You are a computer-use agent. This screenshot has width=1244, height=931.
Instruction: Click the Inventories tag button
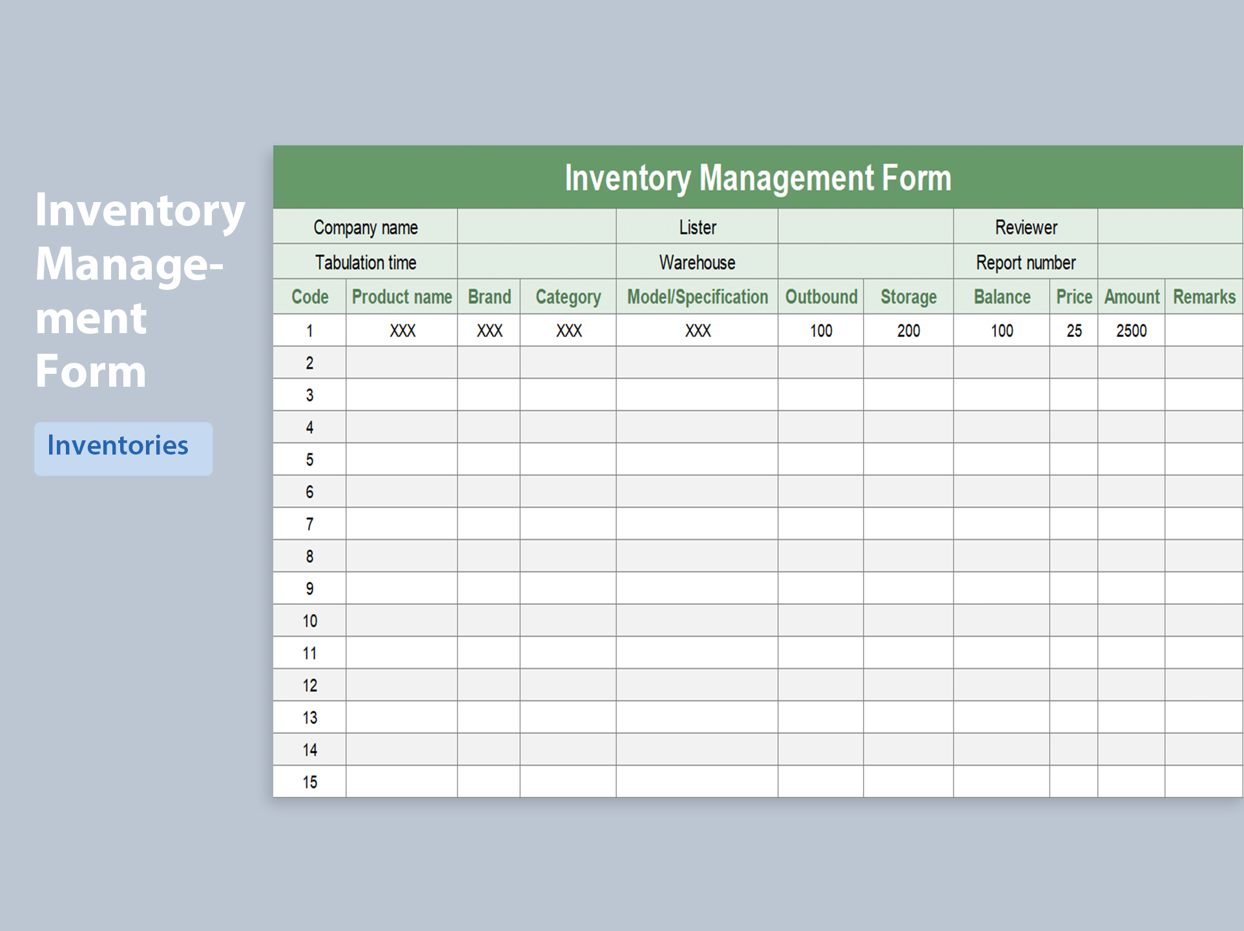pyautogui.click(x=122, y=447)
